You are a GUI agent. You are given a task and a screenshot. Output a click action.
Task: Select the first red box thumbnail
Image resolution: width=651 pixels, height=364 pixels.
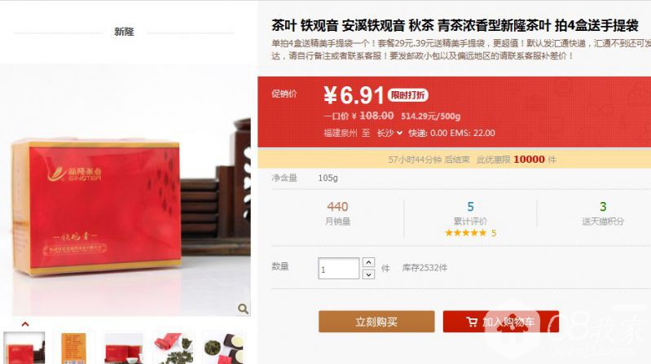(24, 348)
